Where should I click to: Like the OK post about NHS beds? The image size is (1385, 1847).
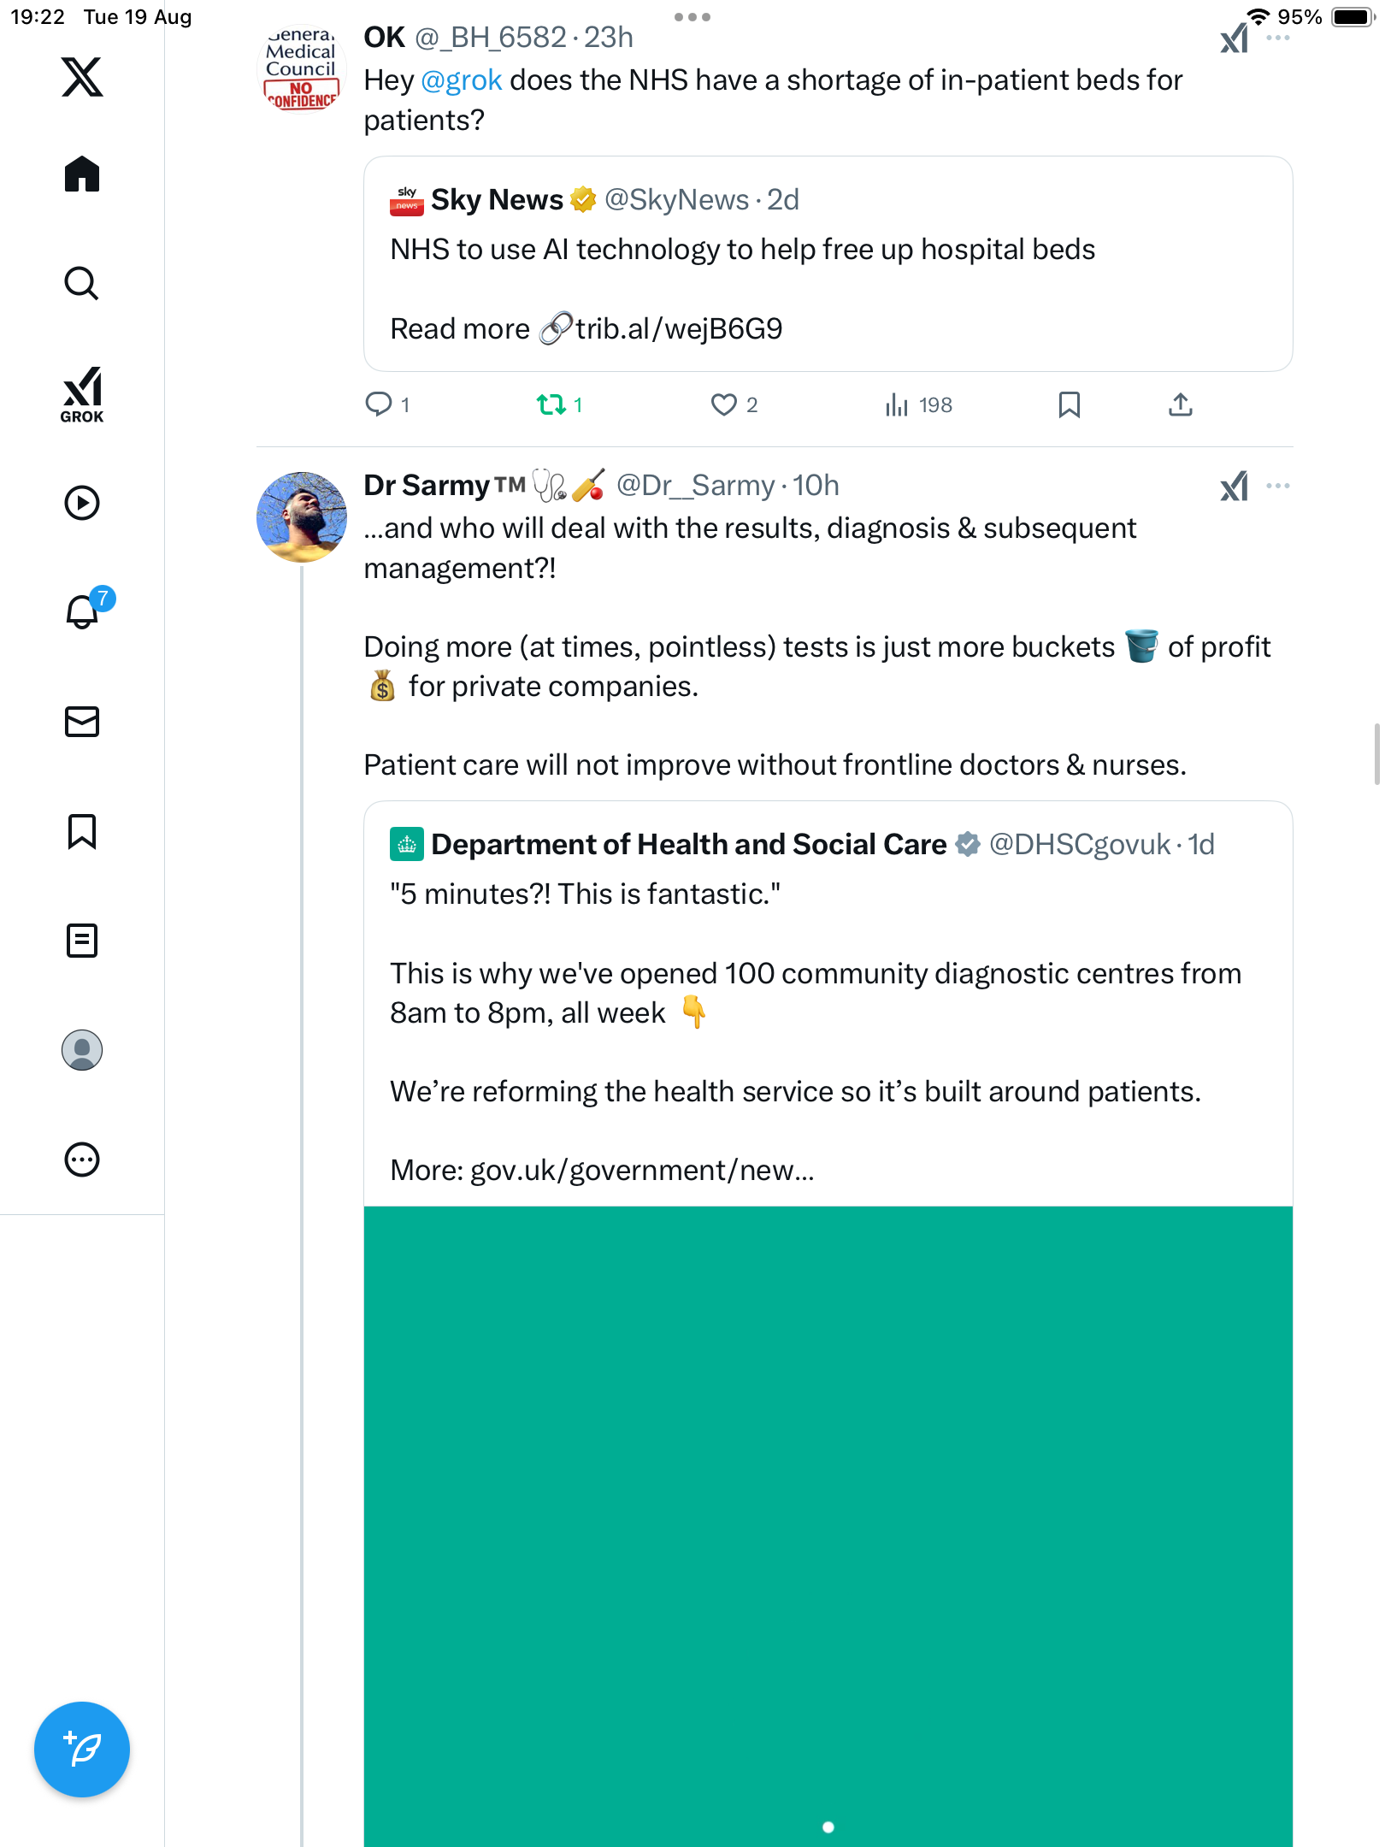723,404
